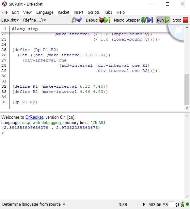
Task: Click the result pair output line
Action: (x=51, y=128)
